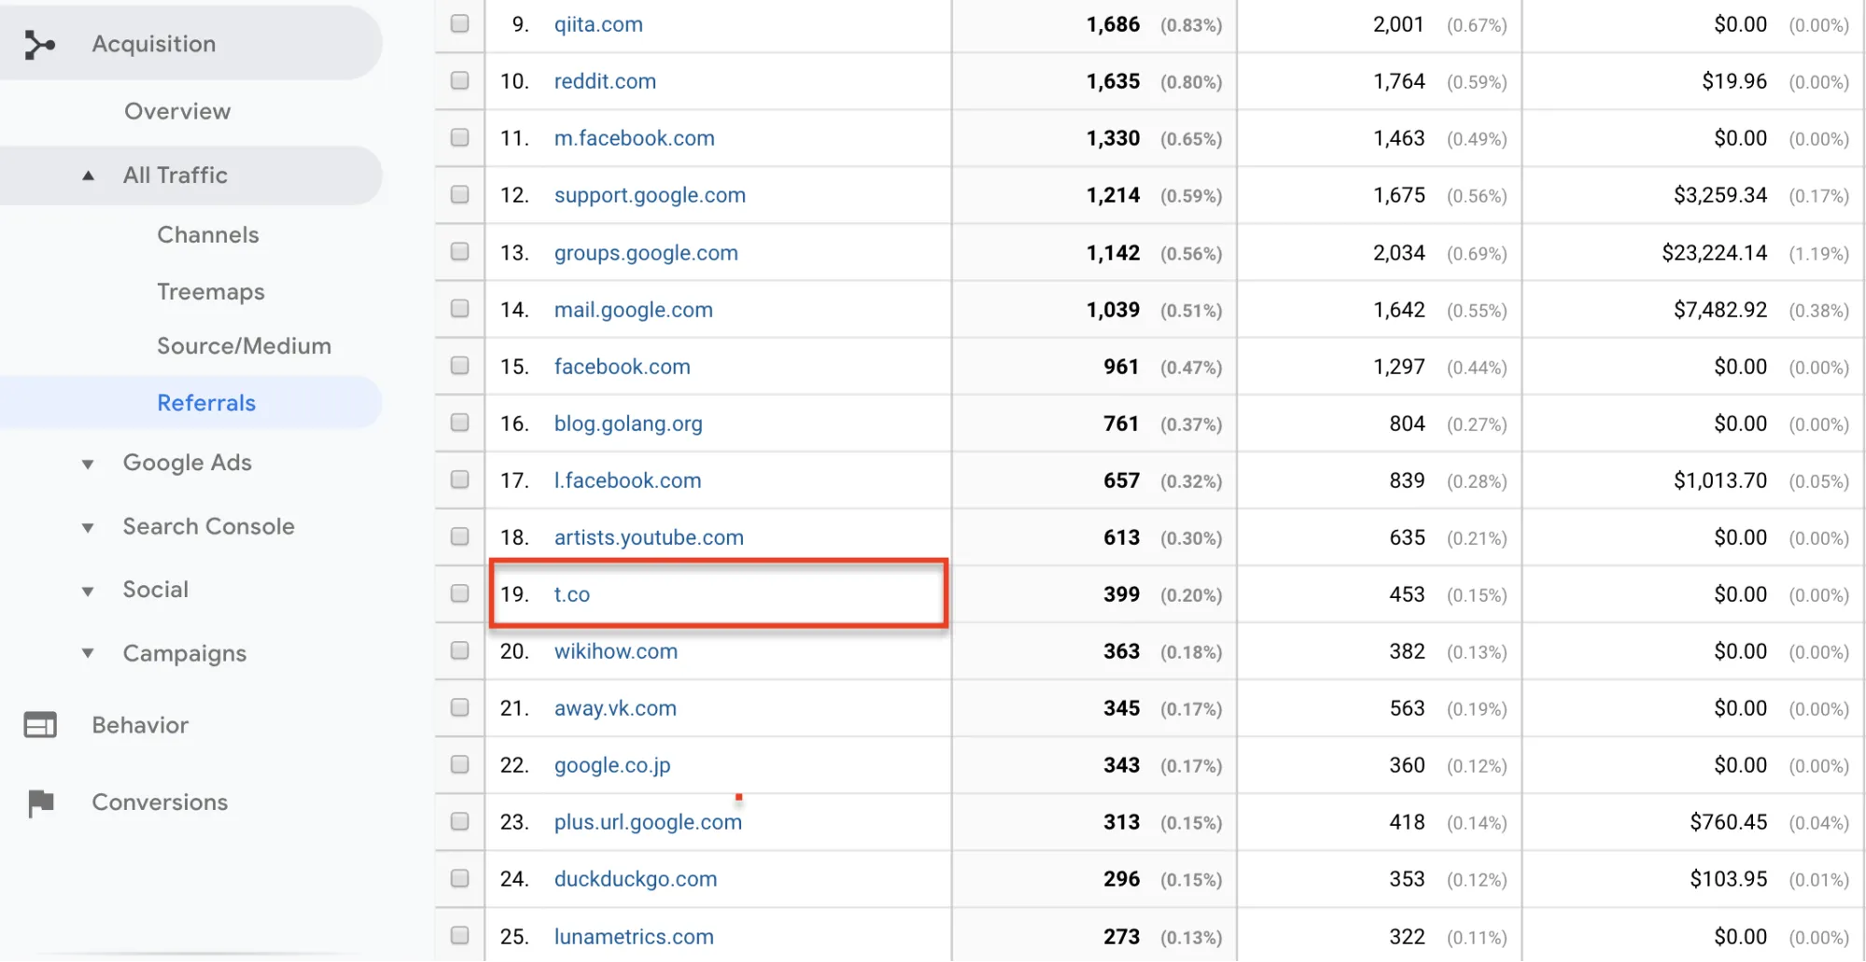Expand the Campaigns section arrow
The image size is (1866, 962).
88,654
